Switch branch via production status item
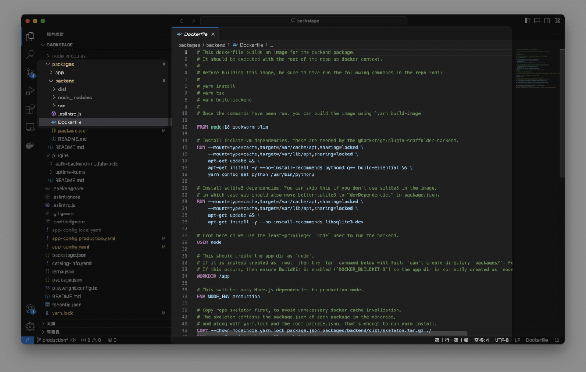The image size is (586, 372). pos(52,340)
